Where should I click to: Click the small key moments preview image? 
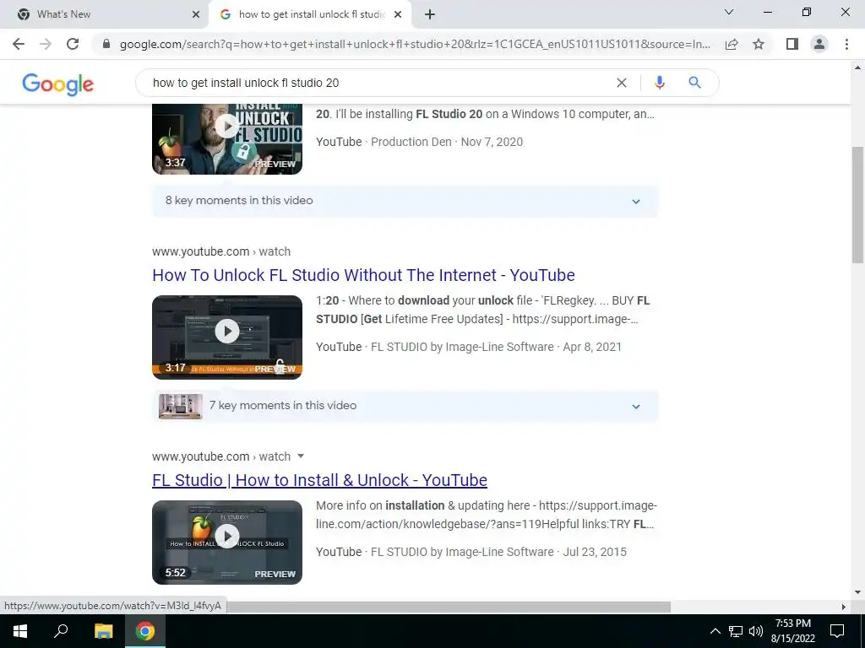(x=181, y=406)
